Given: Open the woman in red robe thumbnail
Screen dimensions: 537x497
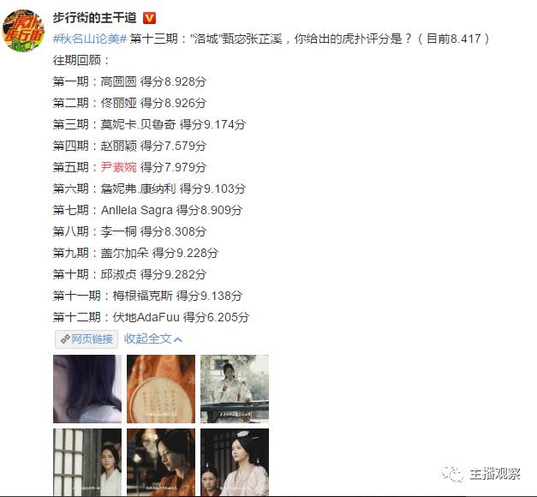Looking at the screenshot, I should pyautogui.click(x=161, y=462).
